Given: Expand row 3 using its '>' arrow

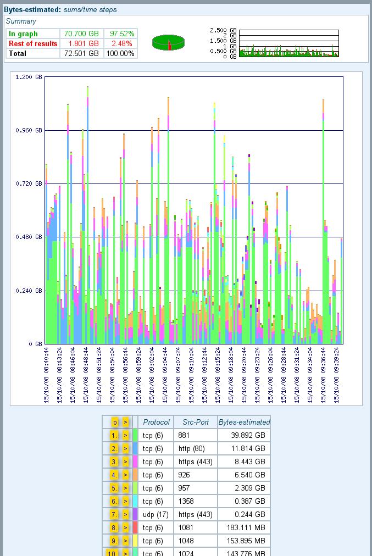Looking at the screenshot, I should click(125, 462).
